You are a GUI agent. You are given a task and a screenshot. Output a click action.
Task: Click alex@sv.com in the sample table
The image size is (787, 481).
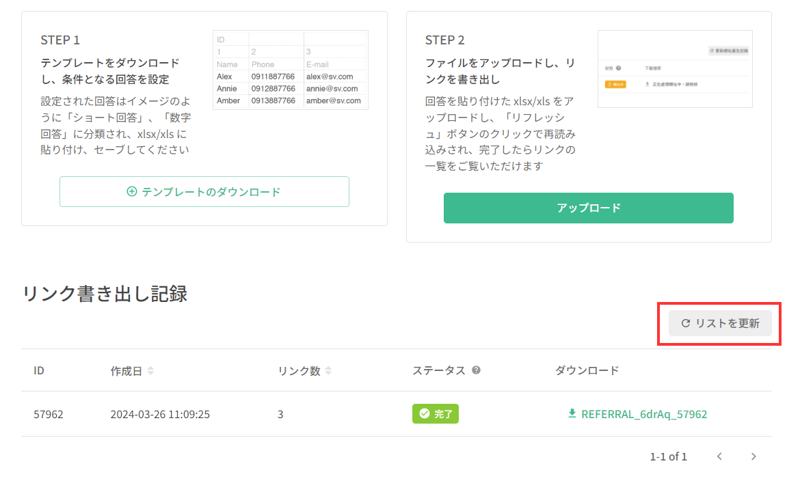(x=330, y=77)
